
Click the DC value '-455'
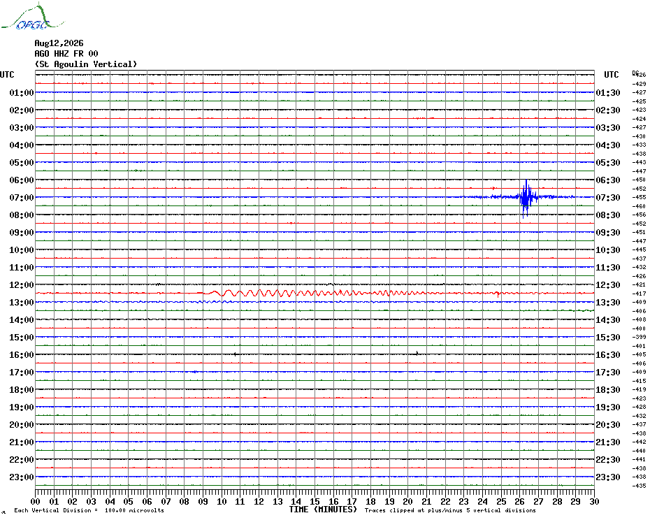[x=639, y=197]
